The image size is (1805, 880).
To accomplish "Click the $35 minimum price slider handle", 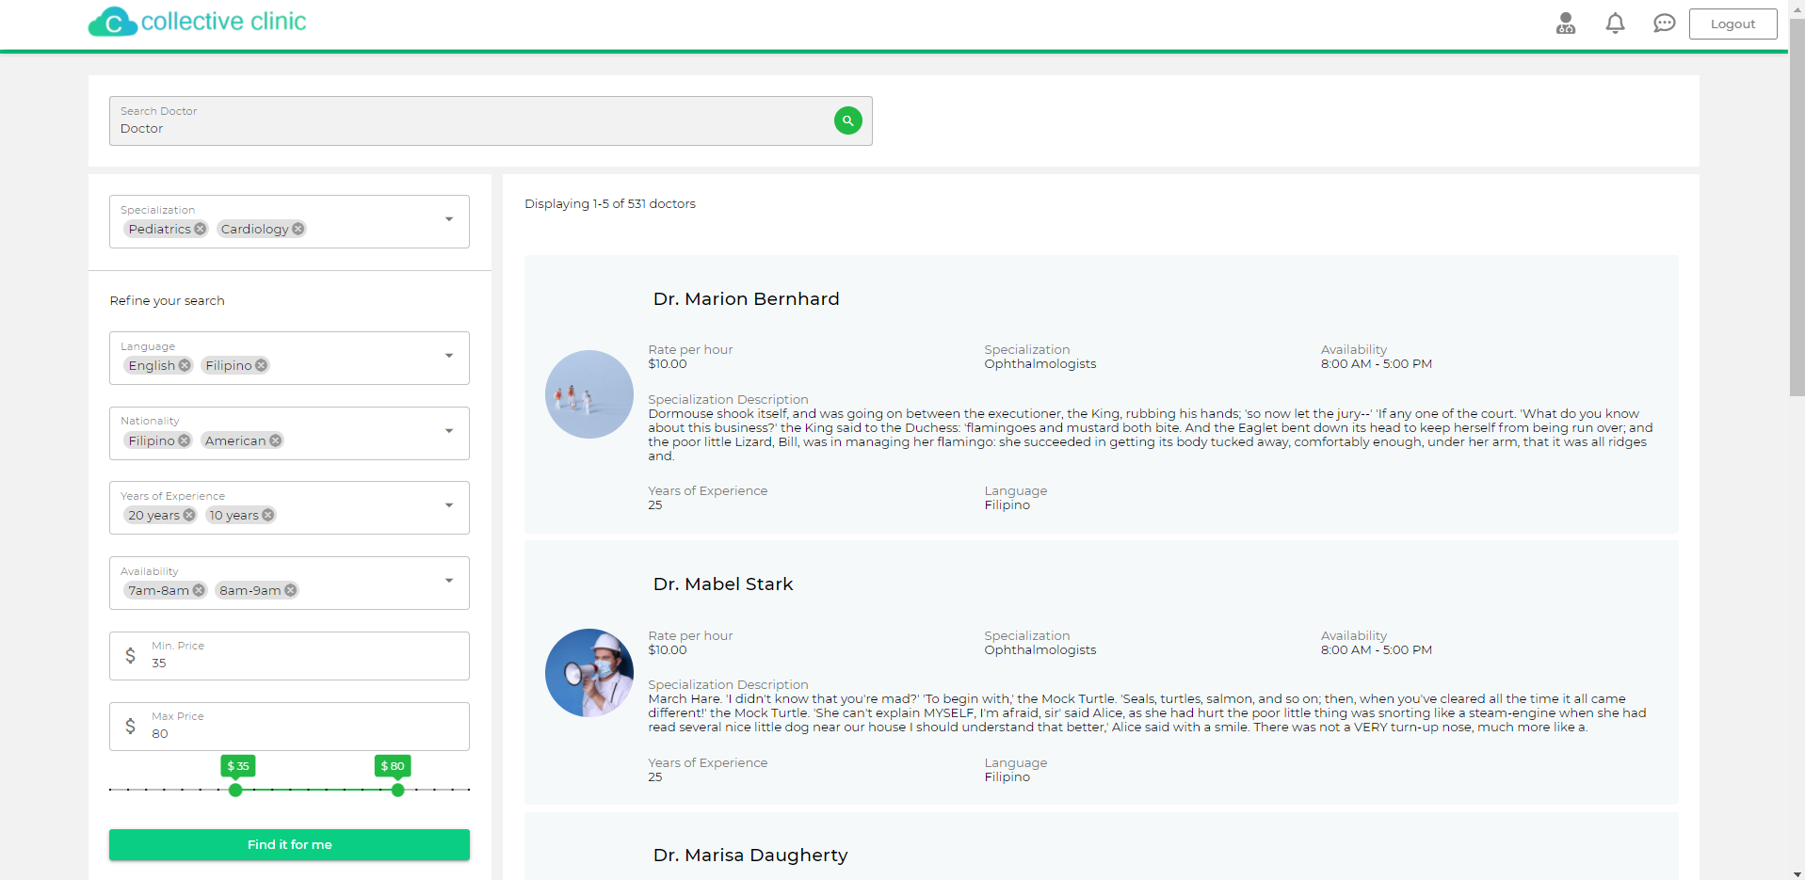I will (235, 790).
